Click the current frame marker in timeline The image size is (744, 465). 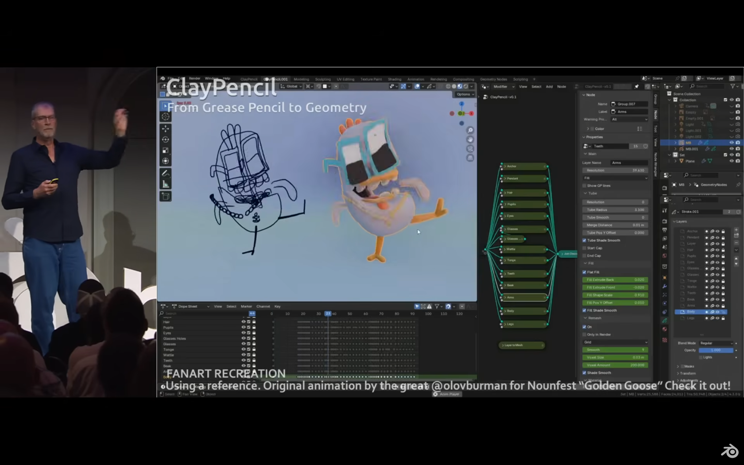click(x=328, y=314)
